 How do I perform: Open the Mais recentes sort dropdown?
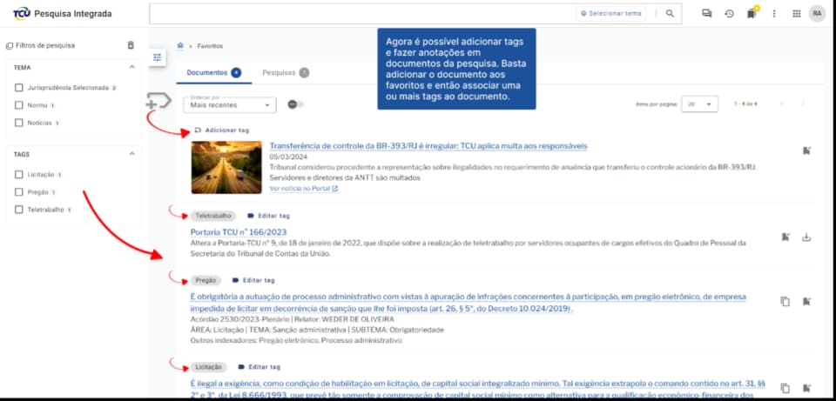(231, 104)
